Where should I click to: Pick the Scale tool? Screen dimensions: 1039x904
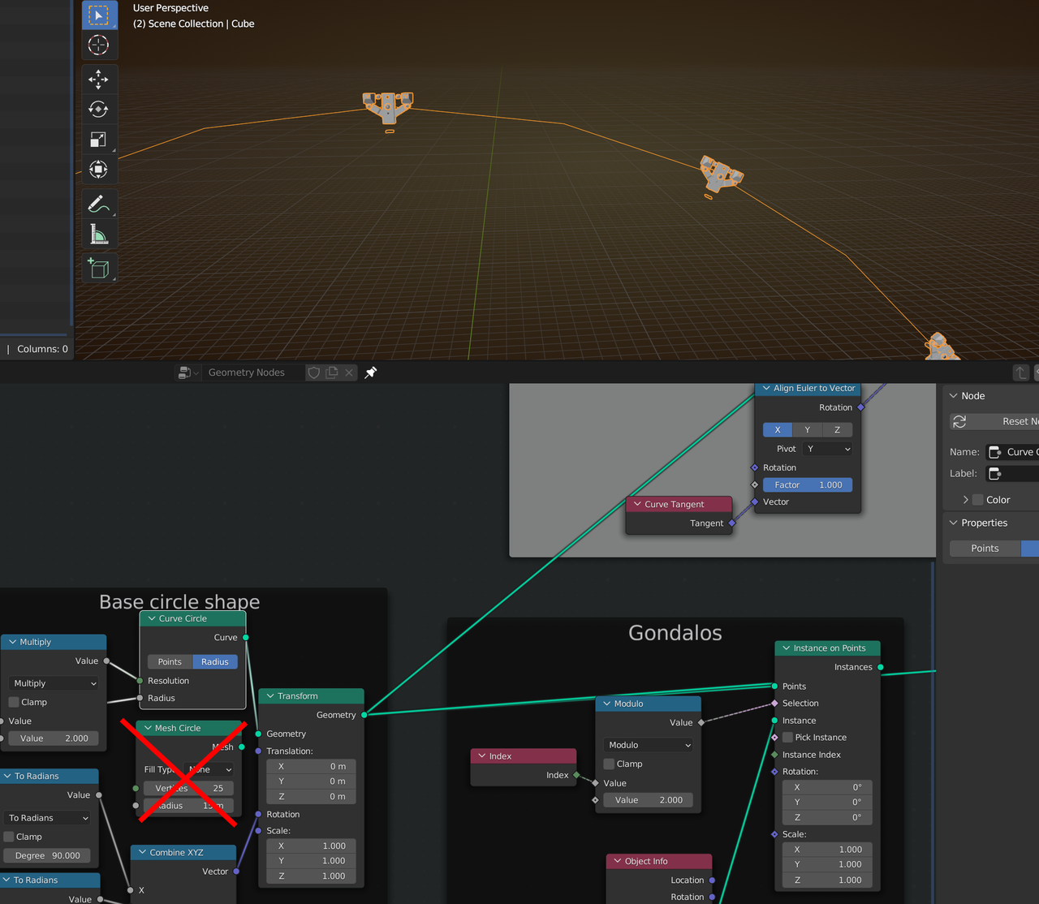[99, 140]
